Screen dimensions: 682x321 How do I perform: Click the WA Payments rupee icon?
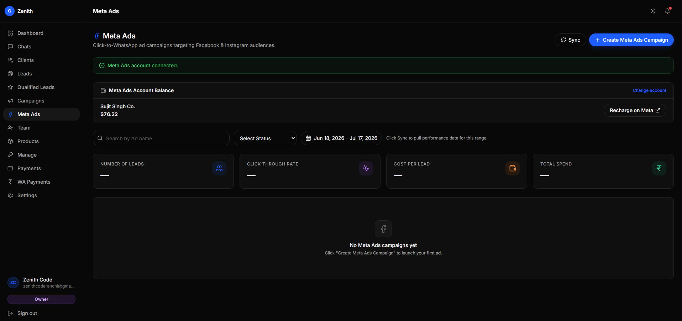coord(10,182)
